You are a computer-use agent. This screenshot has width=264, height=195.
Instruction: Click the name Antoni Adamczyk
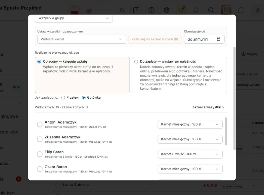[x=60, y=122]
